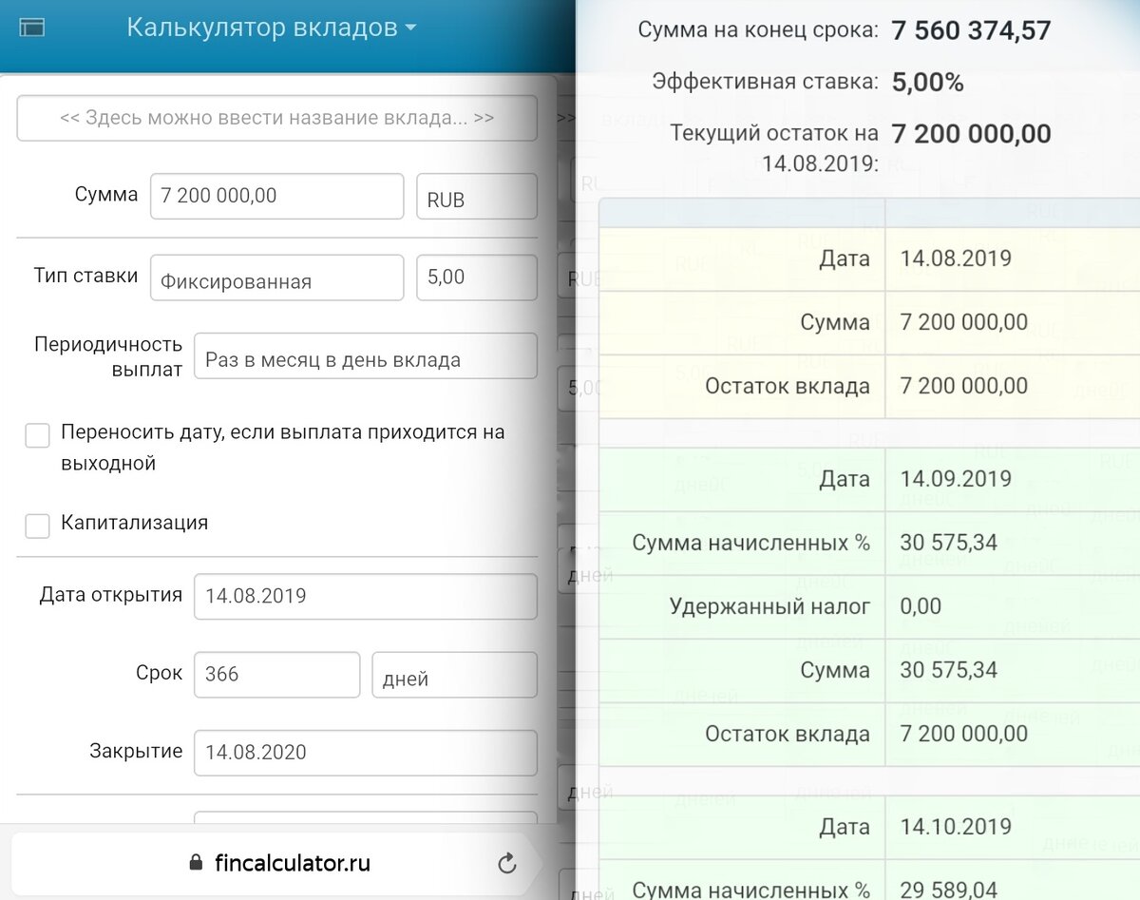Click the lock icon in address bar
Screen dimensions: 1140x900
tap(196, 863)
